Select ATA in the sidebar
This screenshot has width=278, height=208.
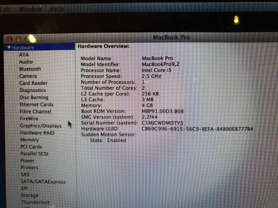(x=24, y=55)
